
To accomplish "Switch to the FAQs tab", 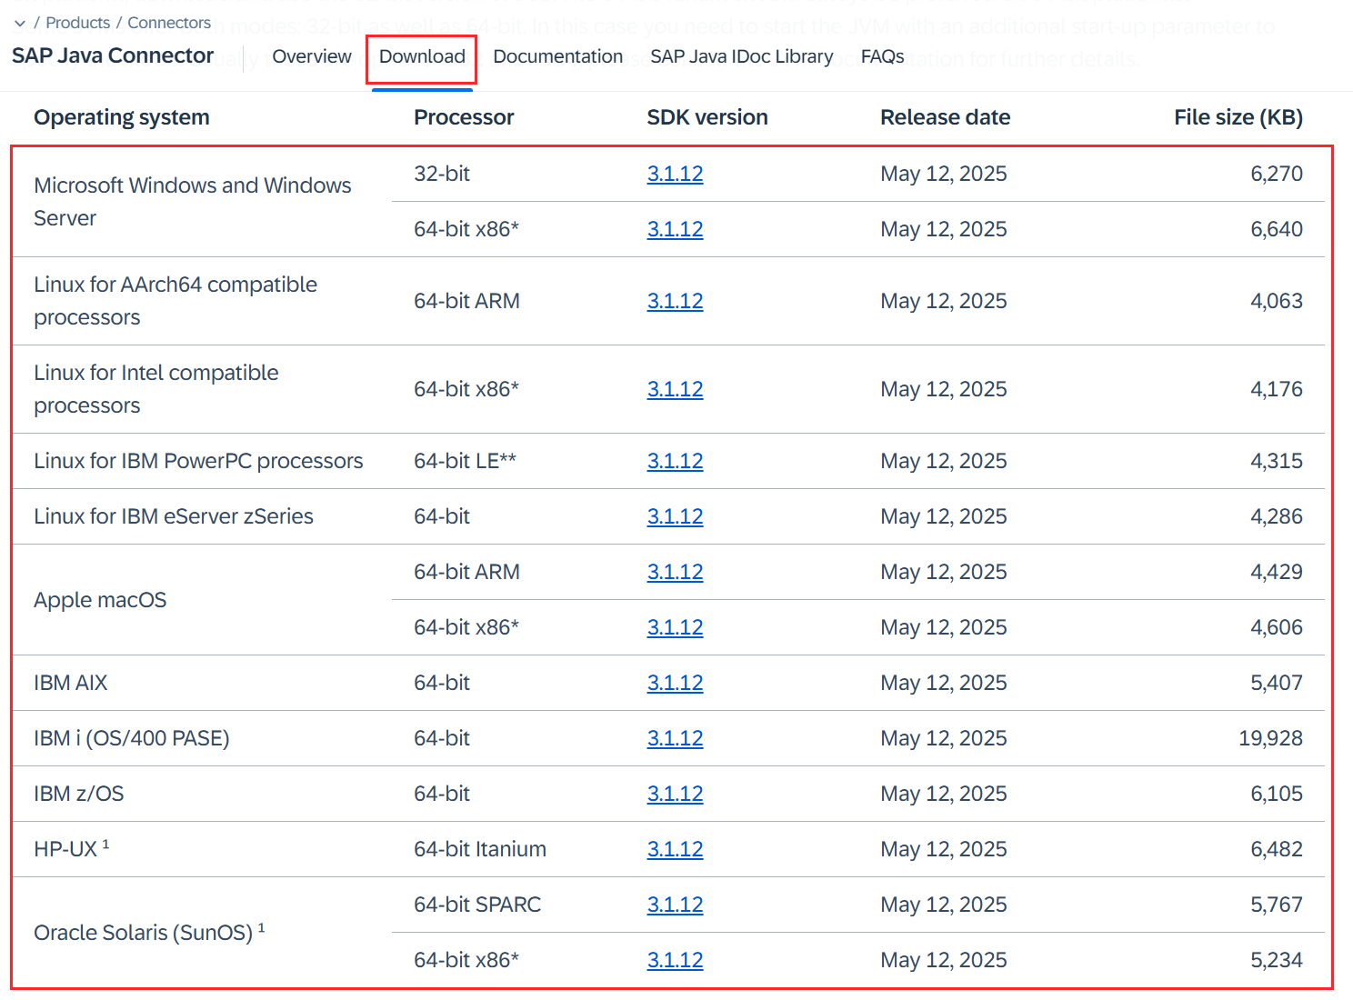I will click(882, 56).
